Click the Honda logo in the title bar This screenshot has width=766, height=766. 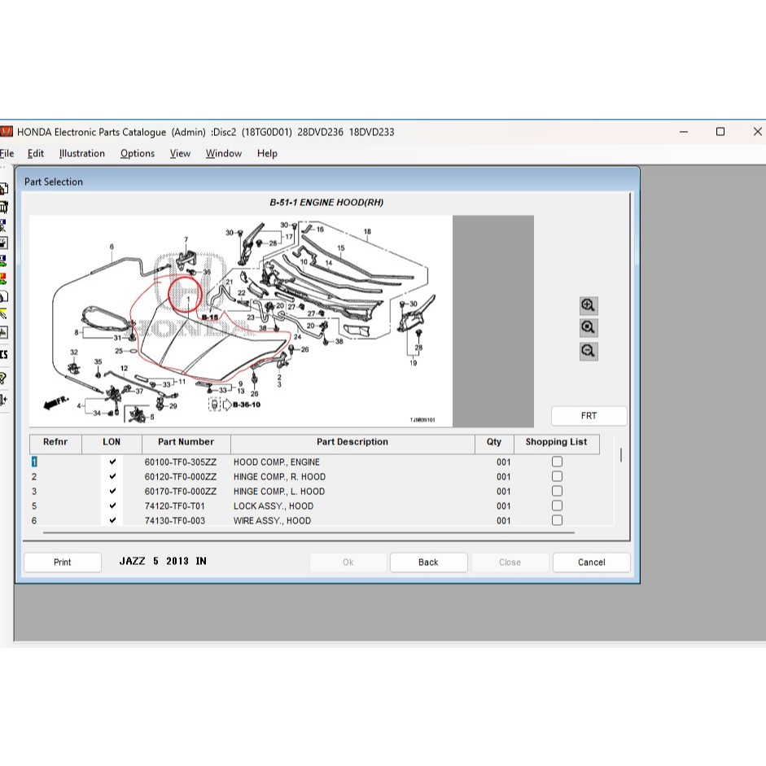[6, 132]
